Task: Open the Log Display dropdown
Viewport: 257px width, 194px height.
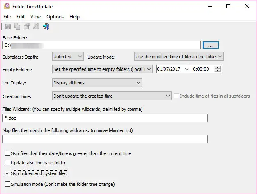Action: 97,83
